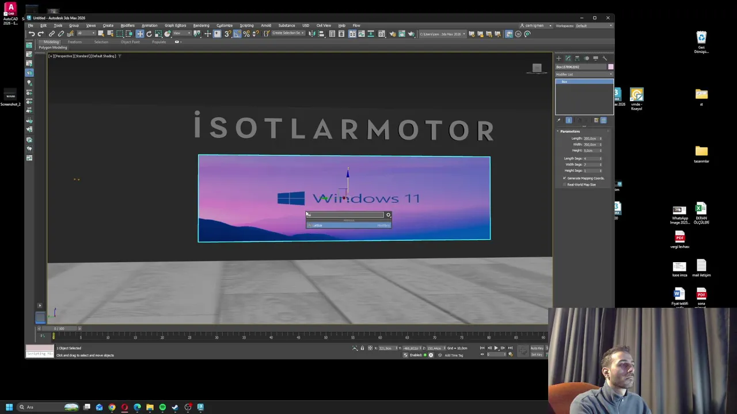Select the Select and Link tool
The height and width of the screenshot is (414, 737).
[52, 33]
